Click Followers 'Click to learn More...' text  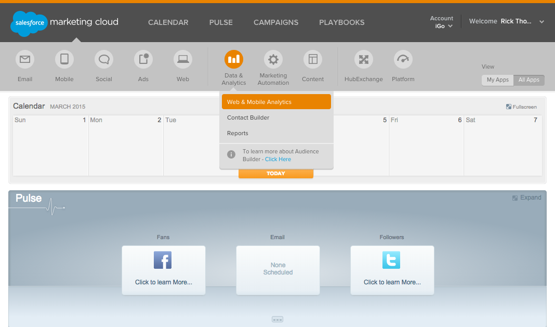(392, 282)
